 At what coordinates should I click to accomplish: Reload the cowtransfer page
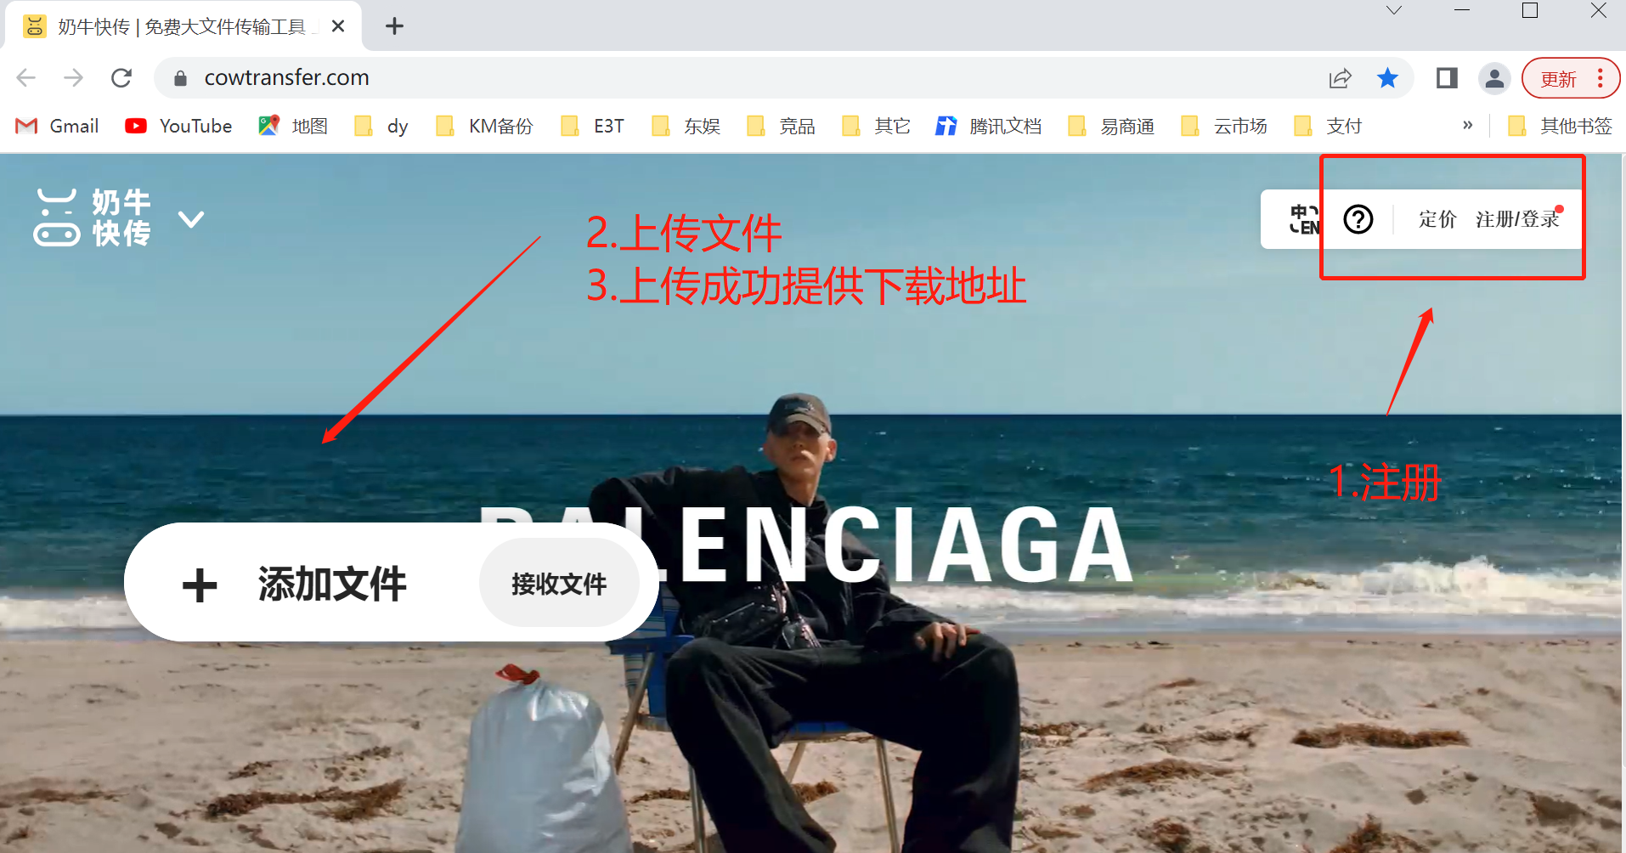coord(121,78)
